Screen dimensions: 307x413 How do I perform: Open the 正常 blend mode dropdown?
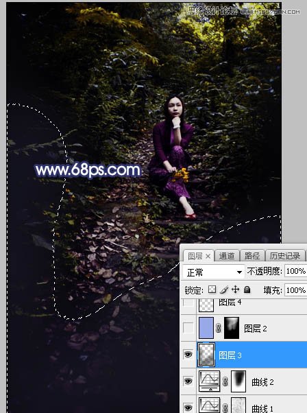[x=213, y=272]
